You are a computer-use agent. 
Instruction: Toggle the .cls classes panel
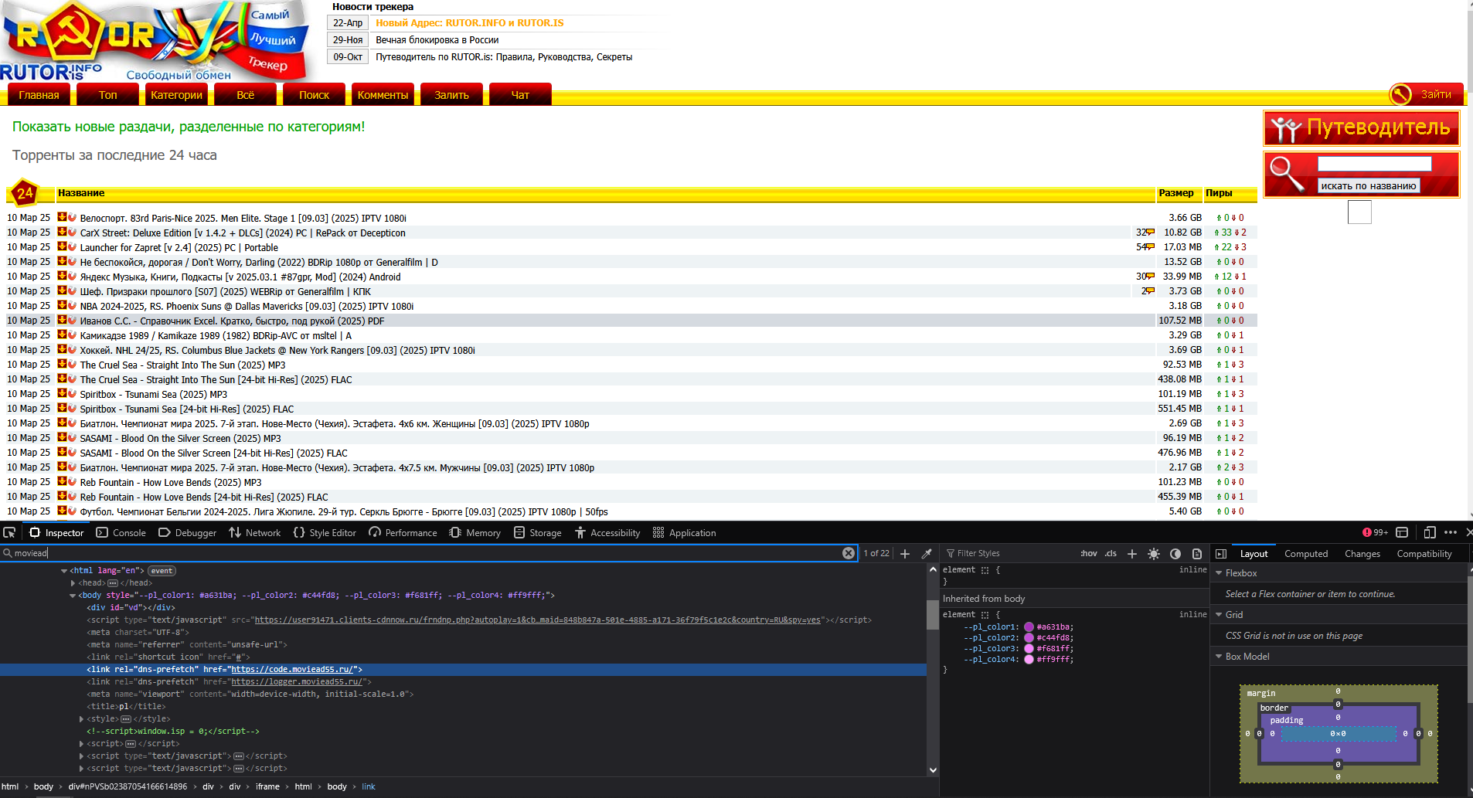[1111, 553]
